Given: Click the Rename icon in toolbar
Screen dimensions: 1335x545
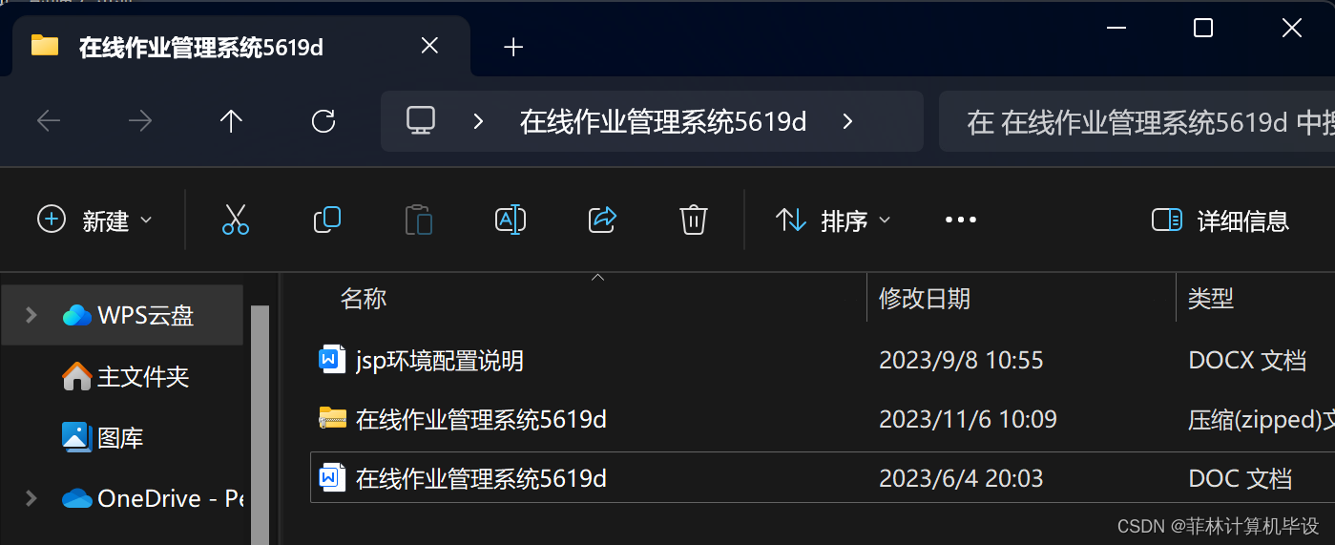Looking at the screenshot, I should pyautogui.click(x=511, y=220).
